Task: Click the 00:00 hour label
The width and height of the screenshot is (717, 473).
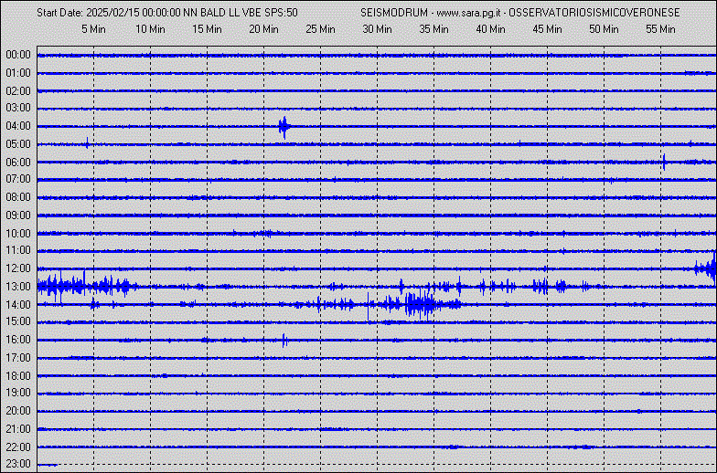Action: [18, 55]
